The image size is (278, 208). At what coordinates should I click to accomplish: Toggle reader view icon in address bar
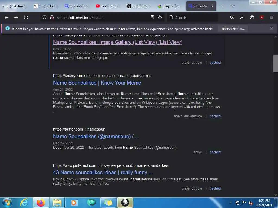[152, 18]
